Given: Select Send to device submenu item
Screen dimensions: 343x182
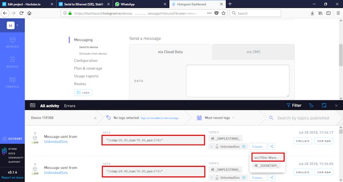Looking at the screenshot, I should (x=89, y=47).
